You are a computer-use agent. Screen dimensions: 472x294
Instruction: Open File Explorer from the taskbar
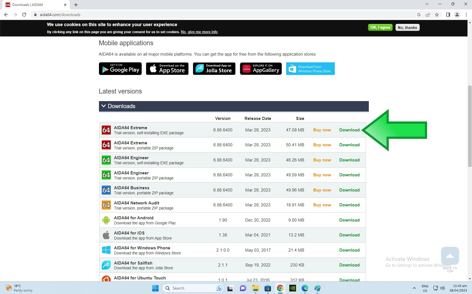255,288
